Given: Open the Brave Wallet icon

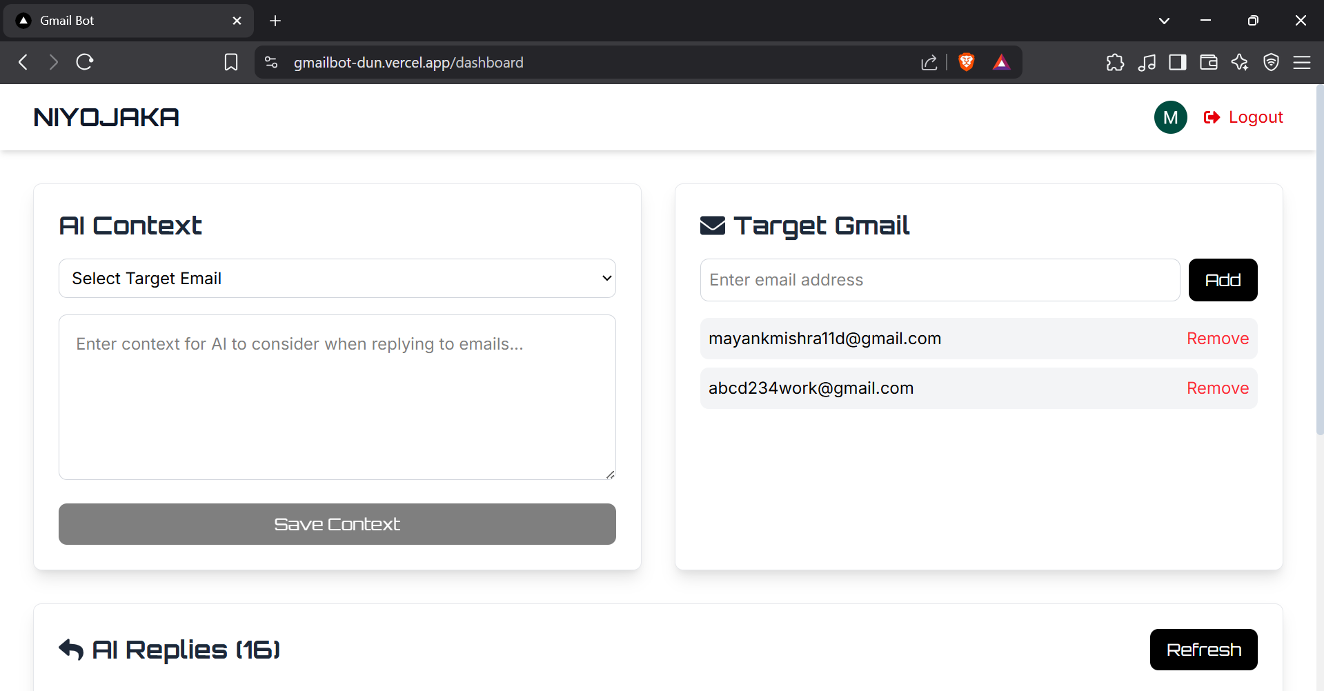Looking at the screenshot, I should tap(1209, 62).
